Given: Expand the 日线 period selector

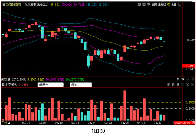Looking at the screenshot, I should pos(6,122).
